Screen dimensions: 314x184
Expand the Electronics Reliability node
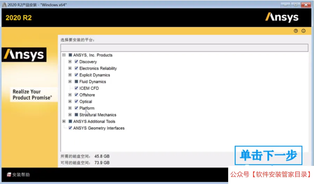point(70,68)
